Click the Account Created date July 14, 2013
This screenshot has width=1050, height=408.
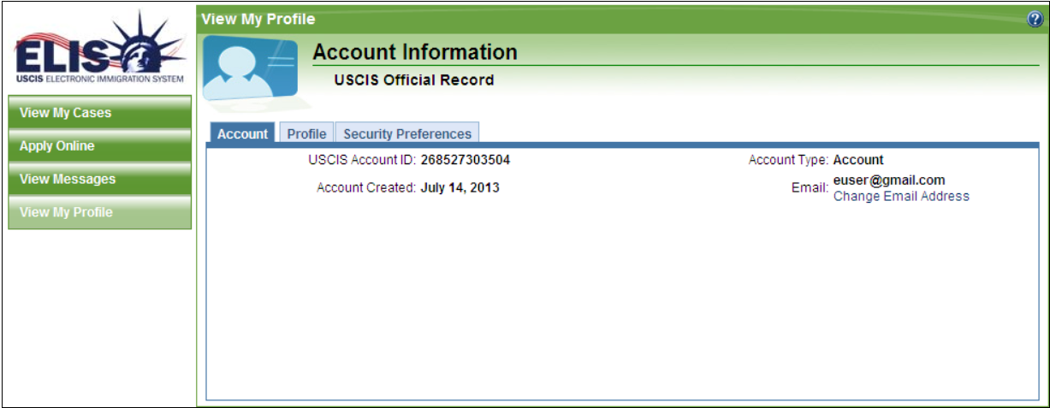coord(460,187)
